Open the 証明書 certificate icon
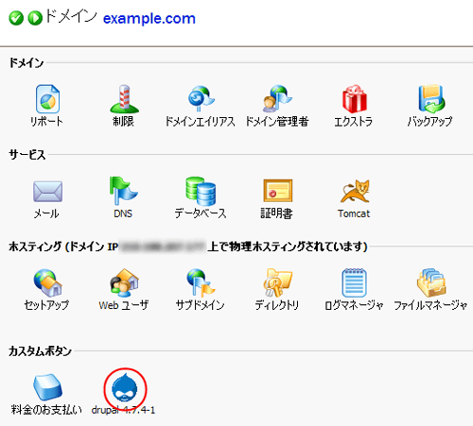Image resolution: width=473 pixels, height=426 pixels. 278,191
